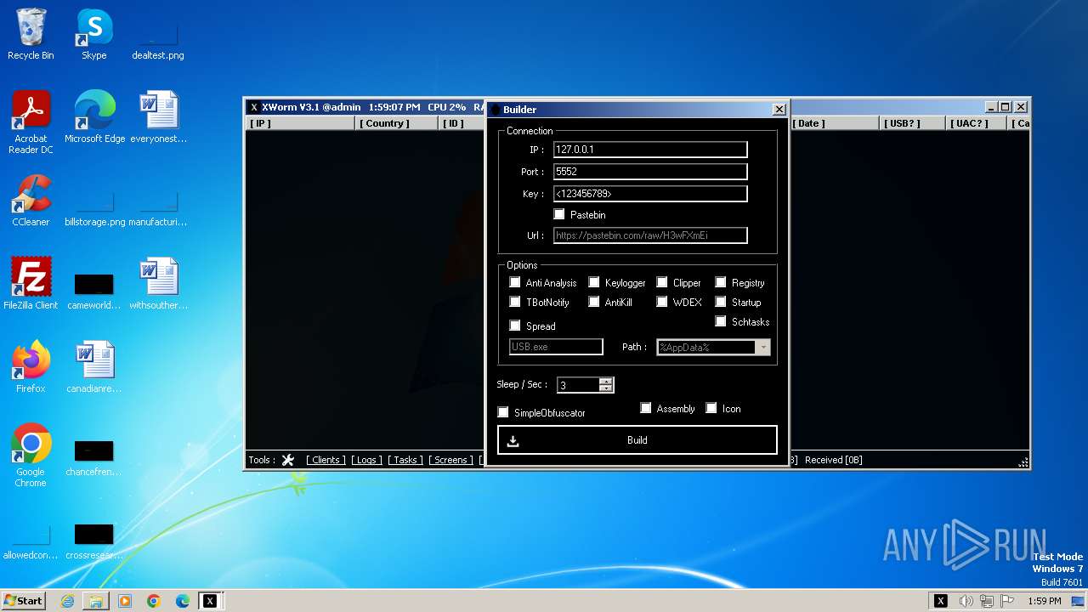Click the Windows Start button
Viewport: 1088px width, 612px height.
[24, 601]
